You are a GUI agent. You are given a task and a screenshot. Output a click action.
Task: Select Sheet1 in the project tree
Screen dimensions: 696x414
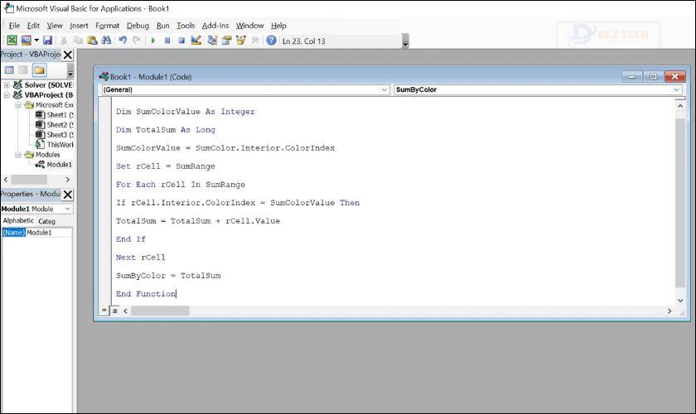pos(55,115)
